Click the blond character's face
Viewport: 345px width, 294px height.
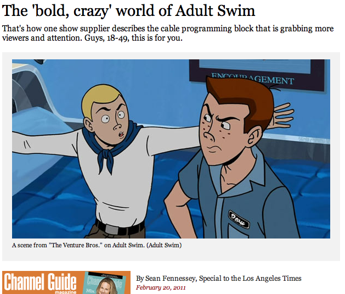[x=109, y=121]
